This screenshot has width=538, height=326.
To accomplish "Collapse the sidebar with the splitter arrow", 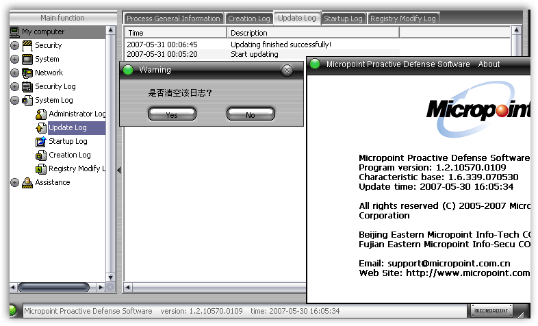I will [x=119, y=170].
